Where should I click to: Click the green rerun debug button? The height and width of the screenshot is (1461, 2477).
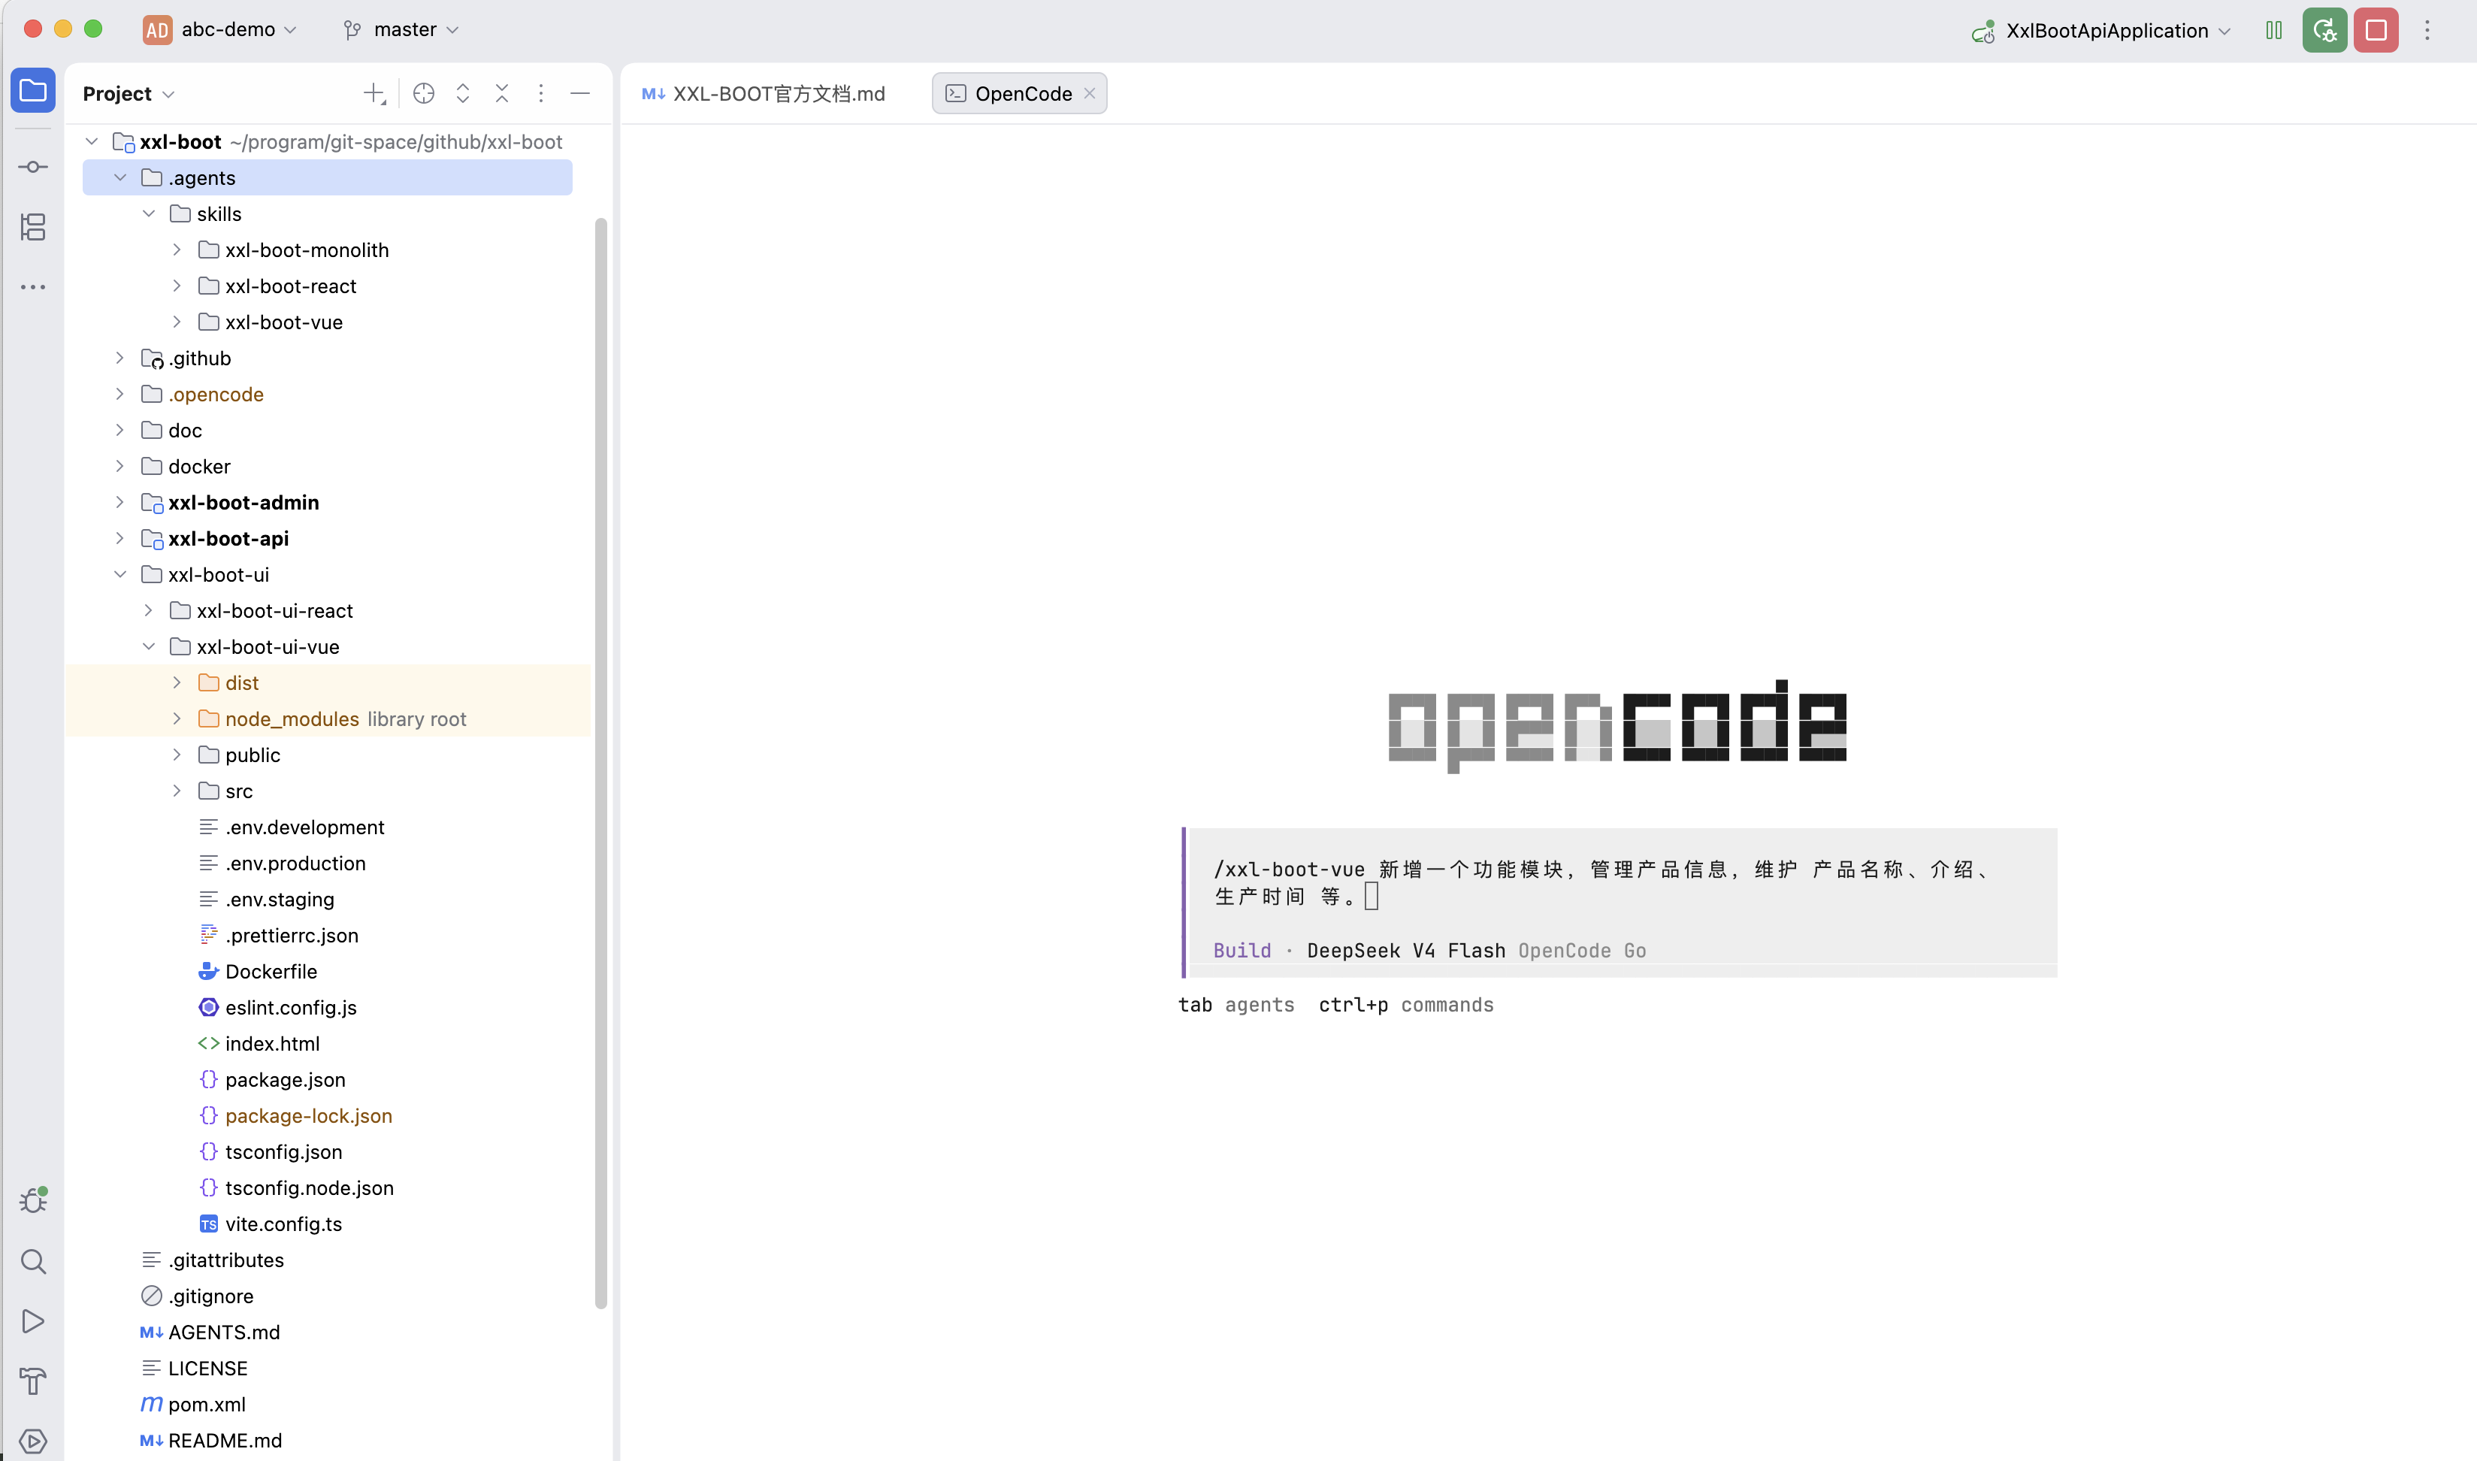tap(2324, 31)
